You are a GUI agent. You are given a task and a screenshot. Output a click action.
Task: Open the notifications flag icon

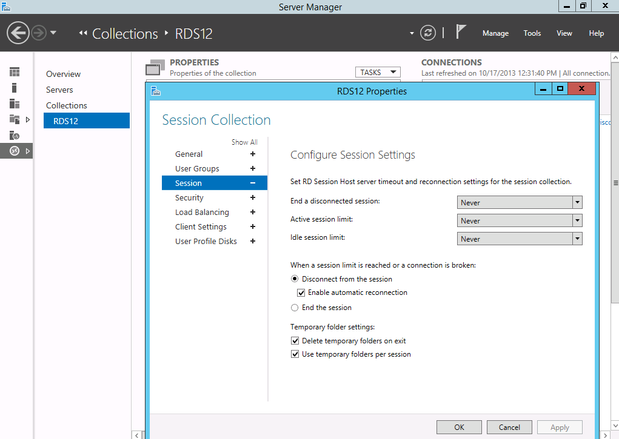tap(461, 31)
